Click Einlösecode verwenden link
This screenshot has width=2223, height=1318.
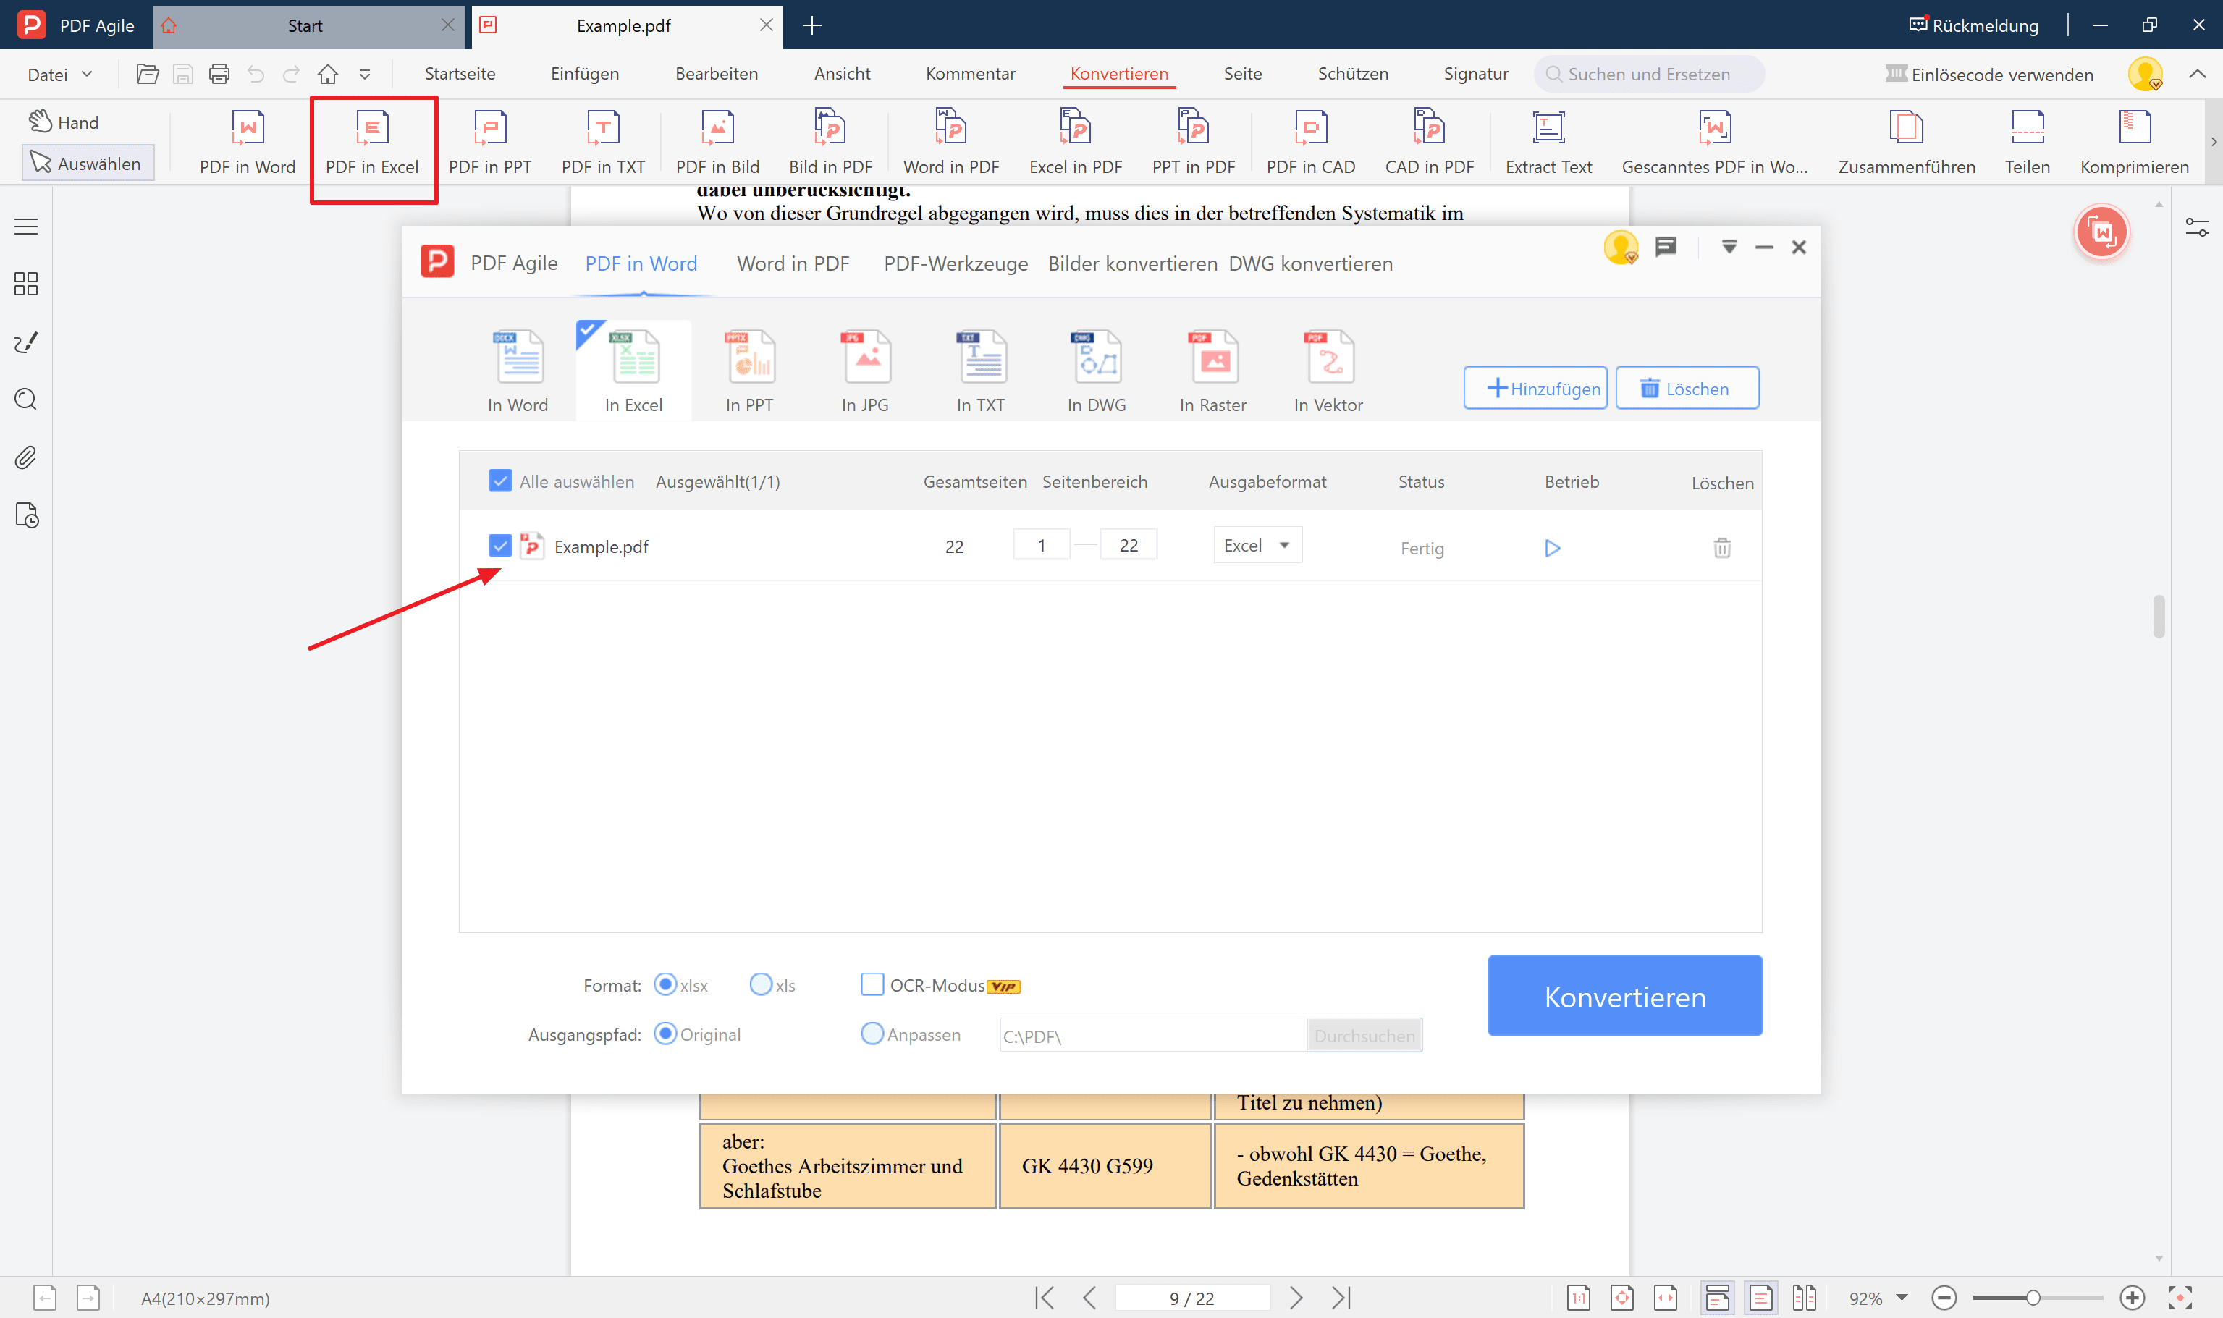pos(1988,75)
